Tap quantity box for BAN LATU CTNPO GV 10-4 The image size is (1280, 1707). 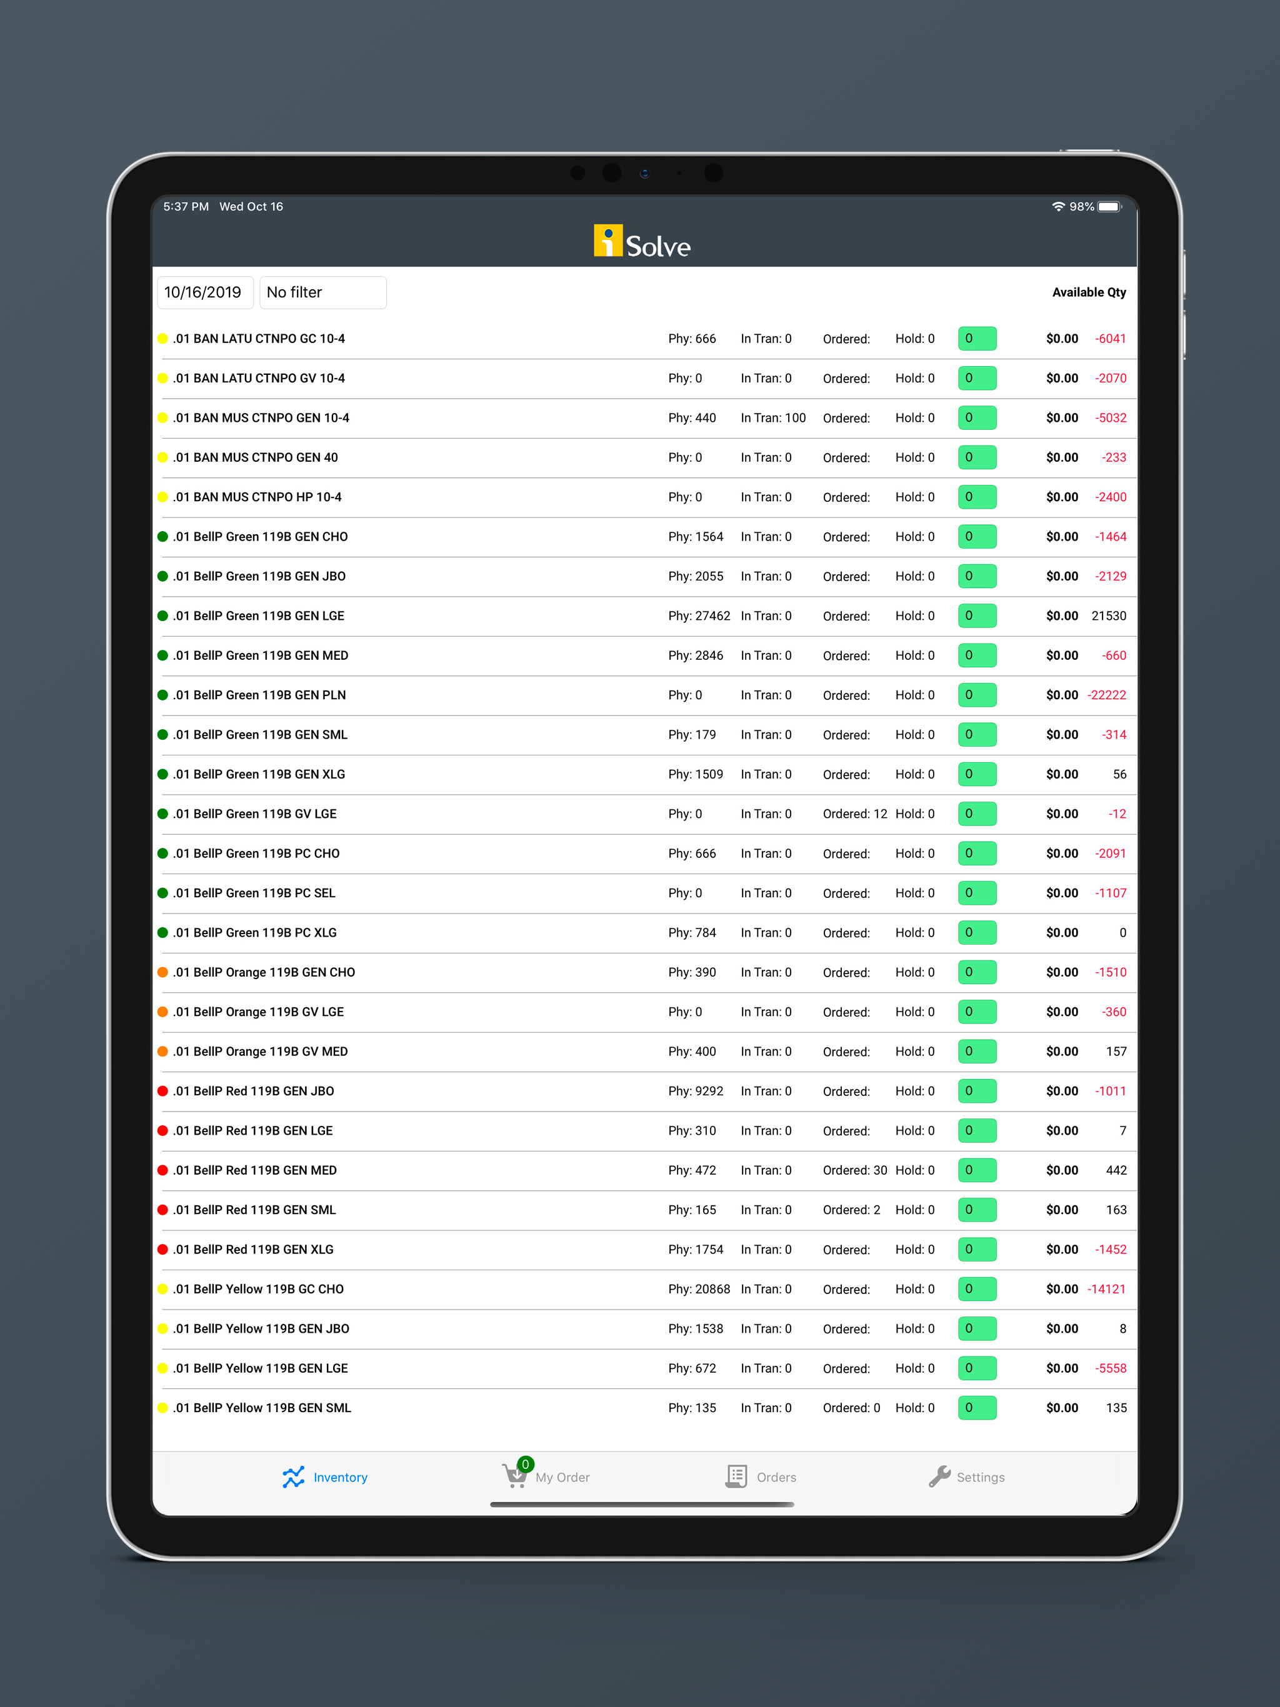coord(977,378)
